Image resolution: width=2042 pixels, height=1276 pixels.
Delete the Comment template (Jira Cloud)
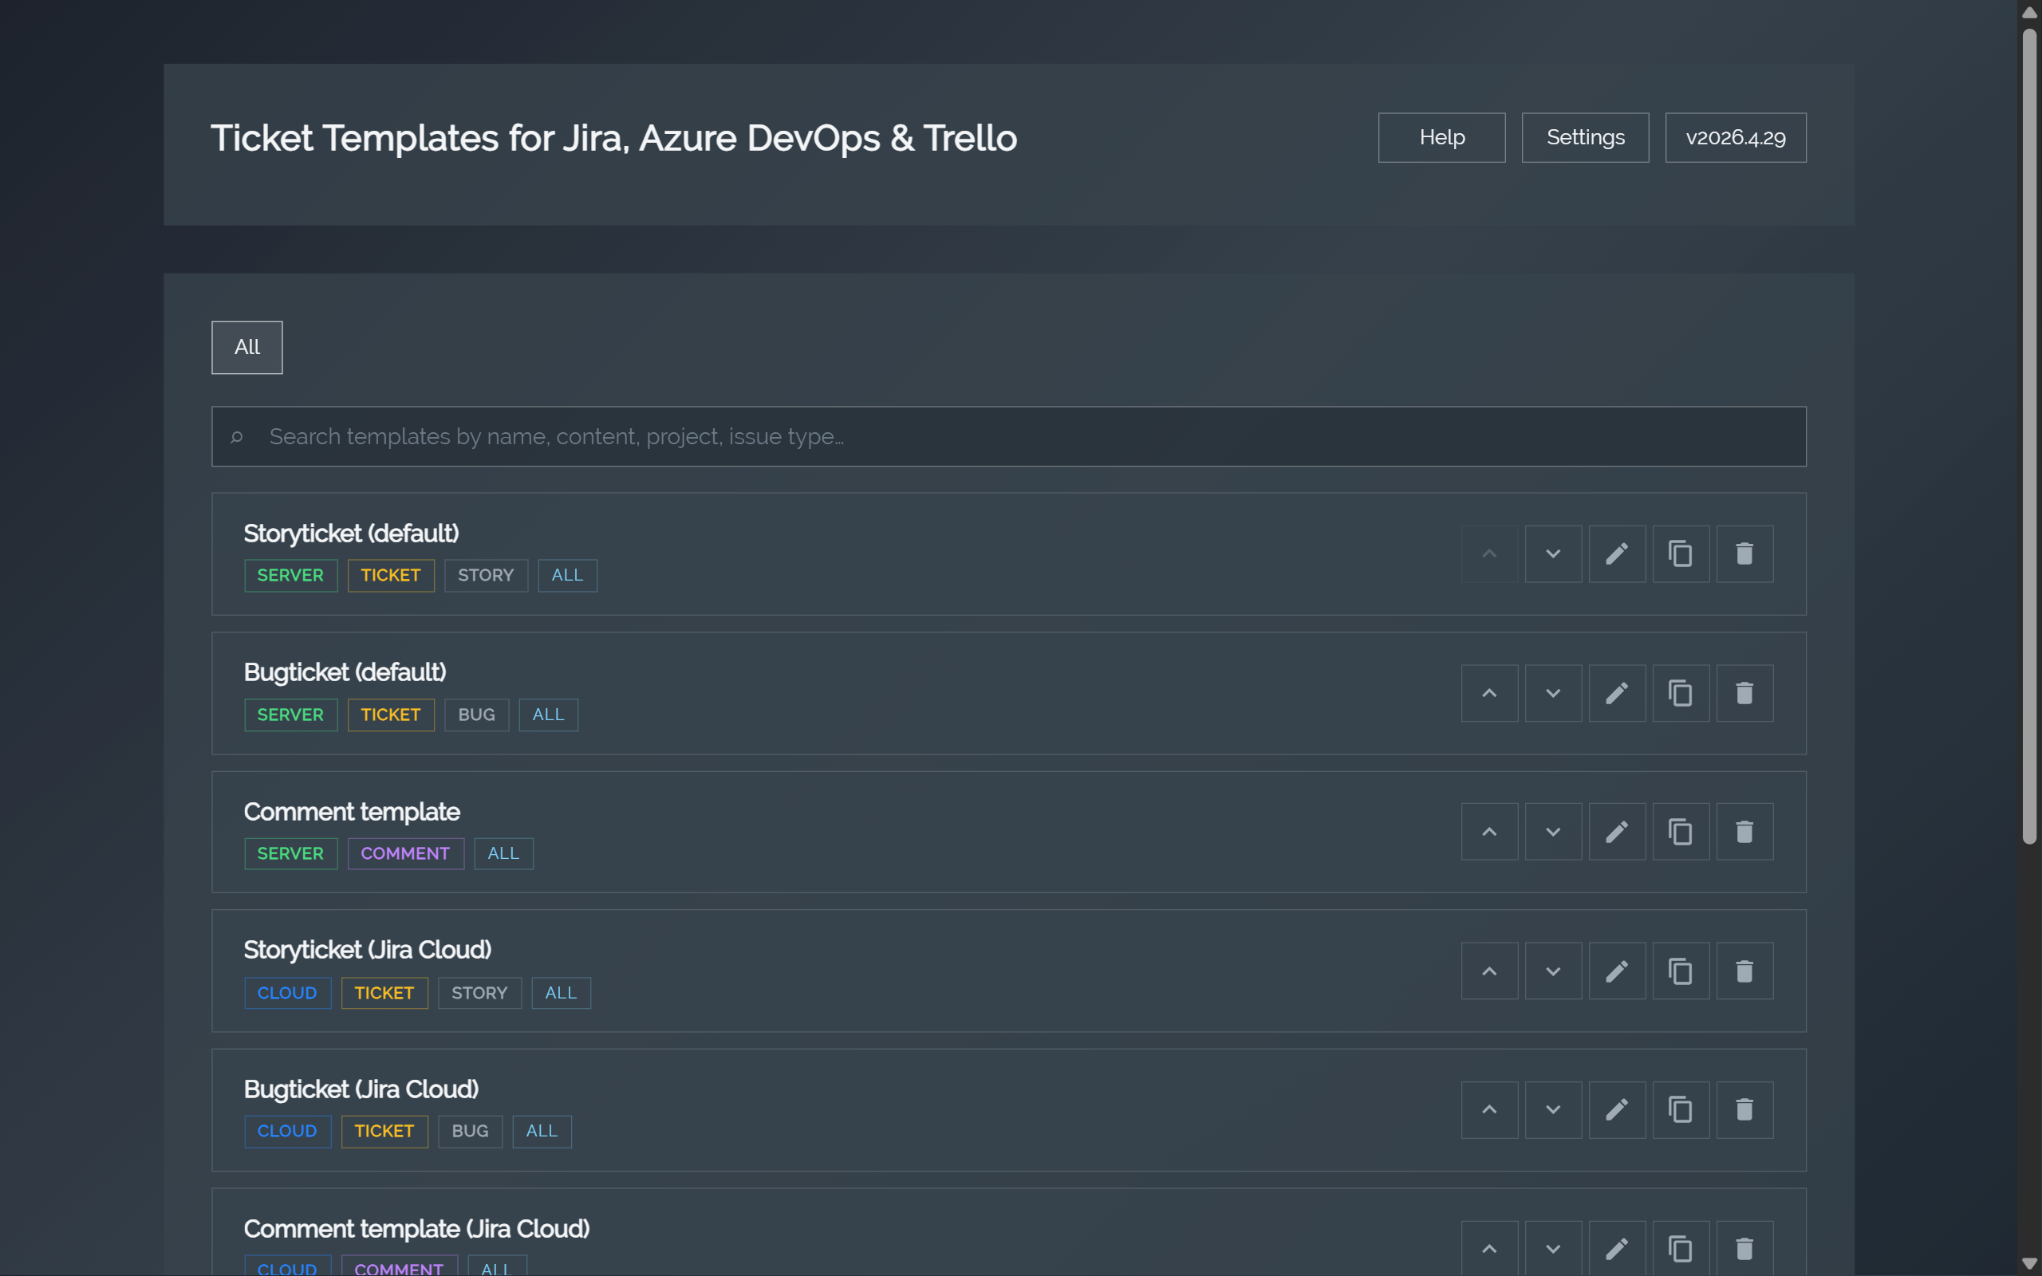(x=1744, y=1248)
